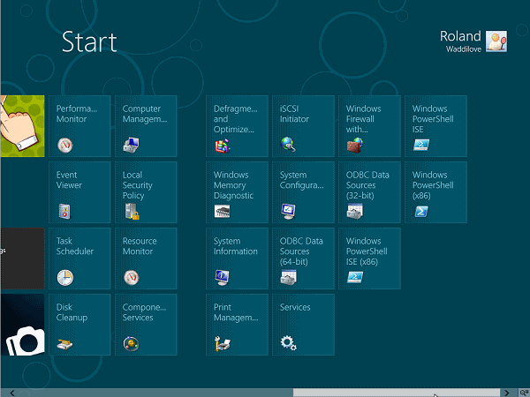Viewport: 530px width, 397px height.
Task: Open the Performance Monitor tile
Action: pos(79,126)
